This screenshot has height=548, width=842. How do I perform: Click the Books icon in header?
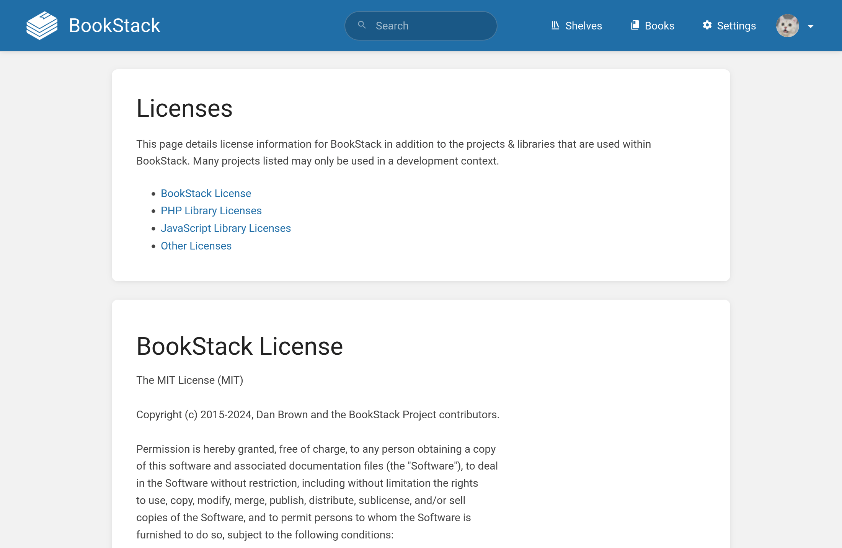[x=635, y=25]
